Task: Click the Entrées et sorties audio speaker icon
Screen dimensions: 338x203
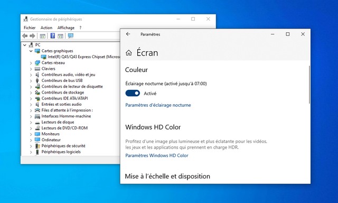Action: (x=37, y=104)
